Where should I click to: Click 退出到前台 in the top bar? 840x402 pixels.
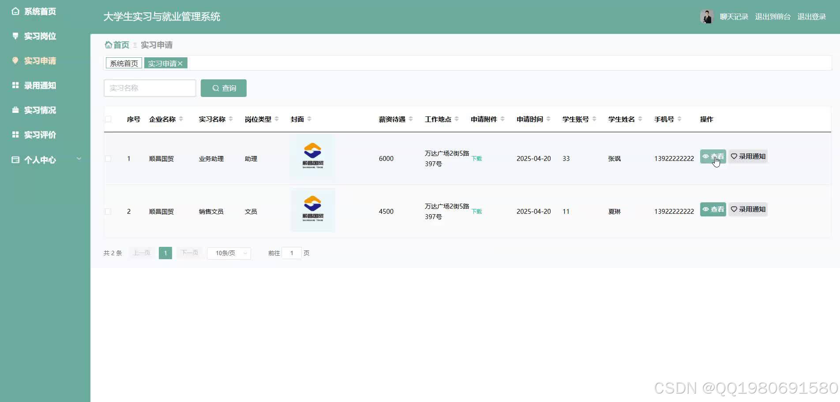(x=772, y=16)
